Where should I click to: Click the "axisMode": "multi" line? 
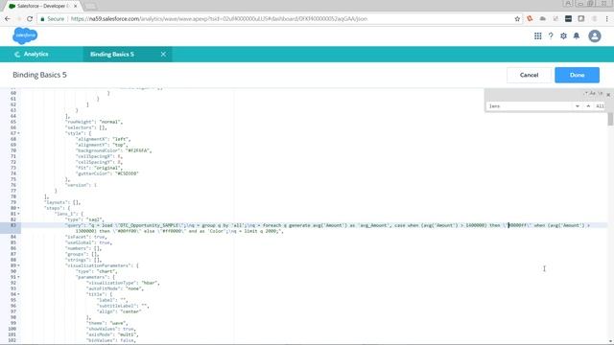(x=112, y=334)
